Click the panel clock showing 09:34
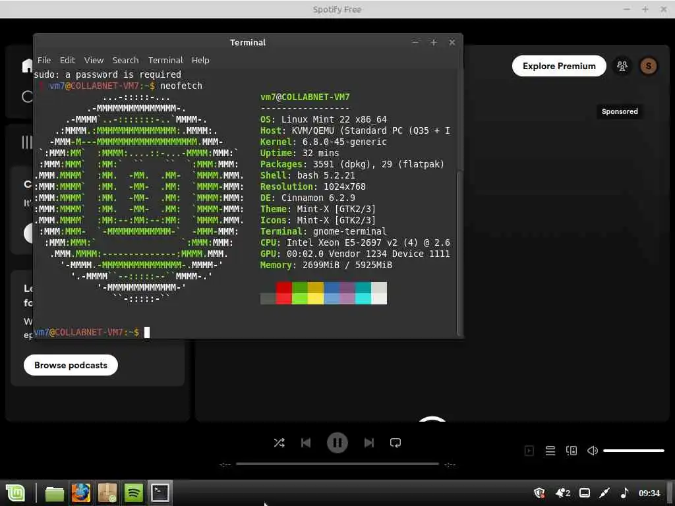 pyautogui.click(x=649, y=493)
